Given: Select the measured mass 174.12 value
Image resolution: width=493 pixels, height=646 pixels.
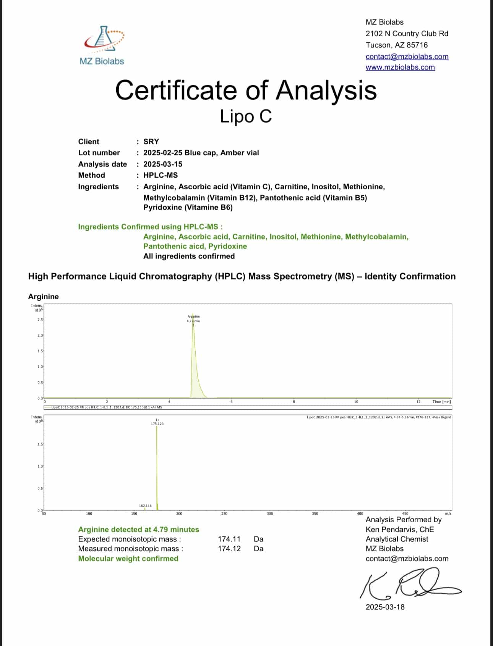Looking at the screenshot, I should [229, 549].
